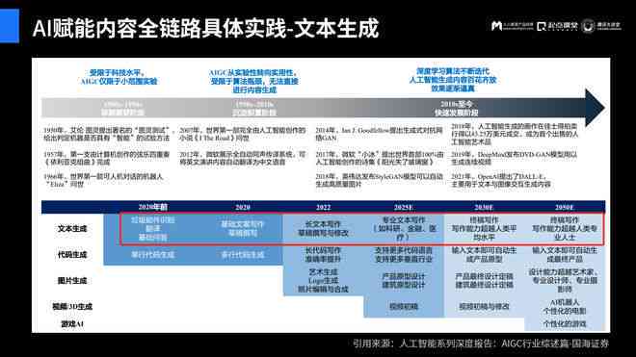Click the "2010s至今 快速发展阶段" timeline label
The image size is (636, 357).
point(457,108)
